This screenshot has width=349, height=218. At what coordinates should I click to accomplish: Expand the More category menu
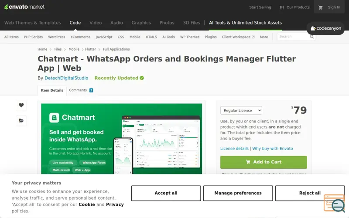click(264, 37)
